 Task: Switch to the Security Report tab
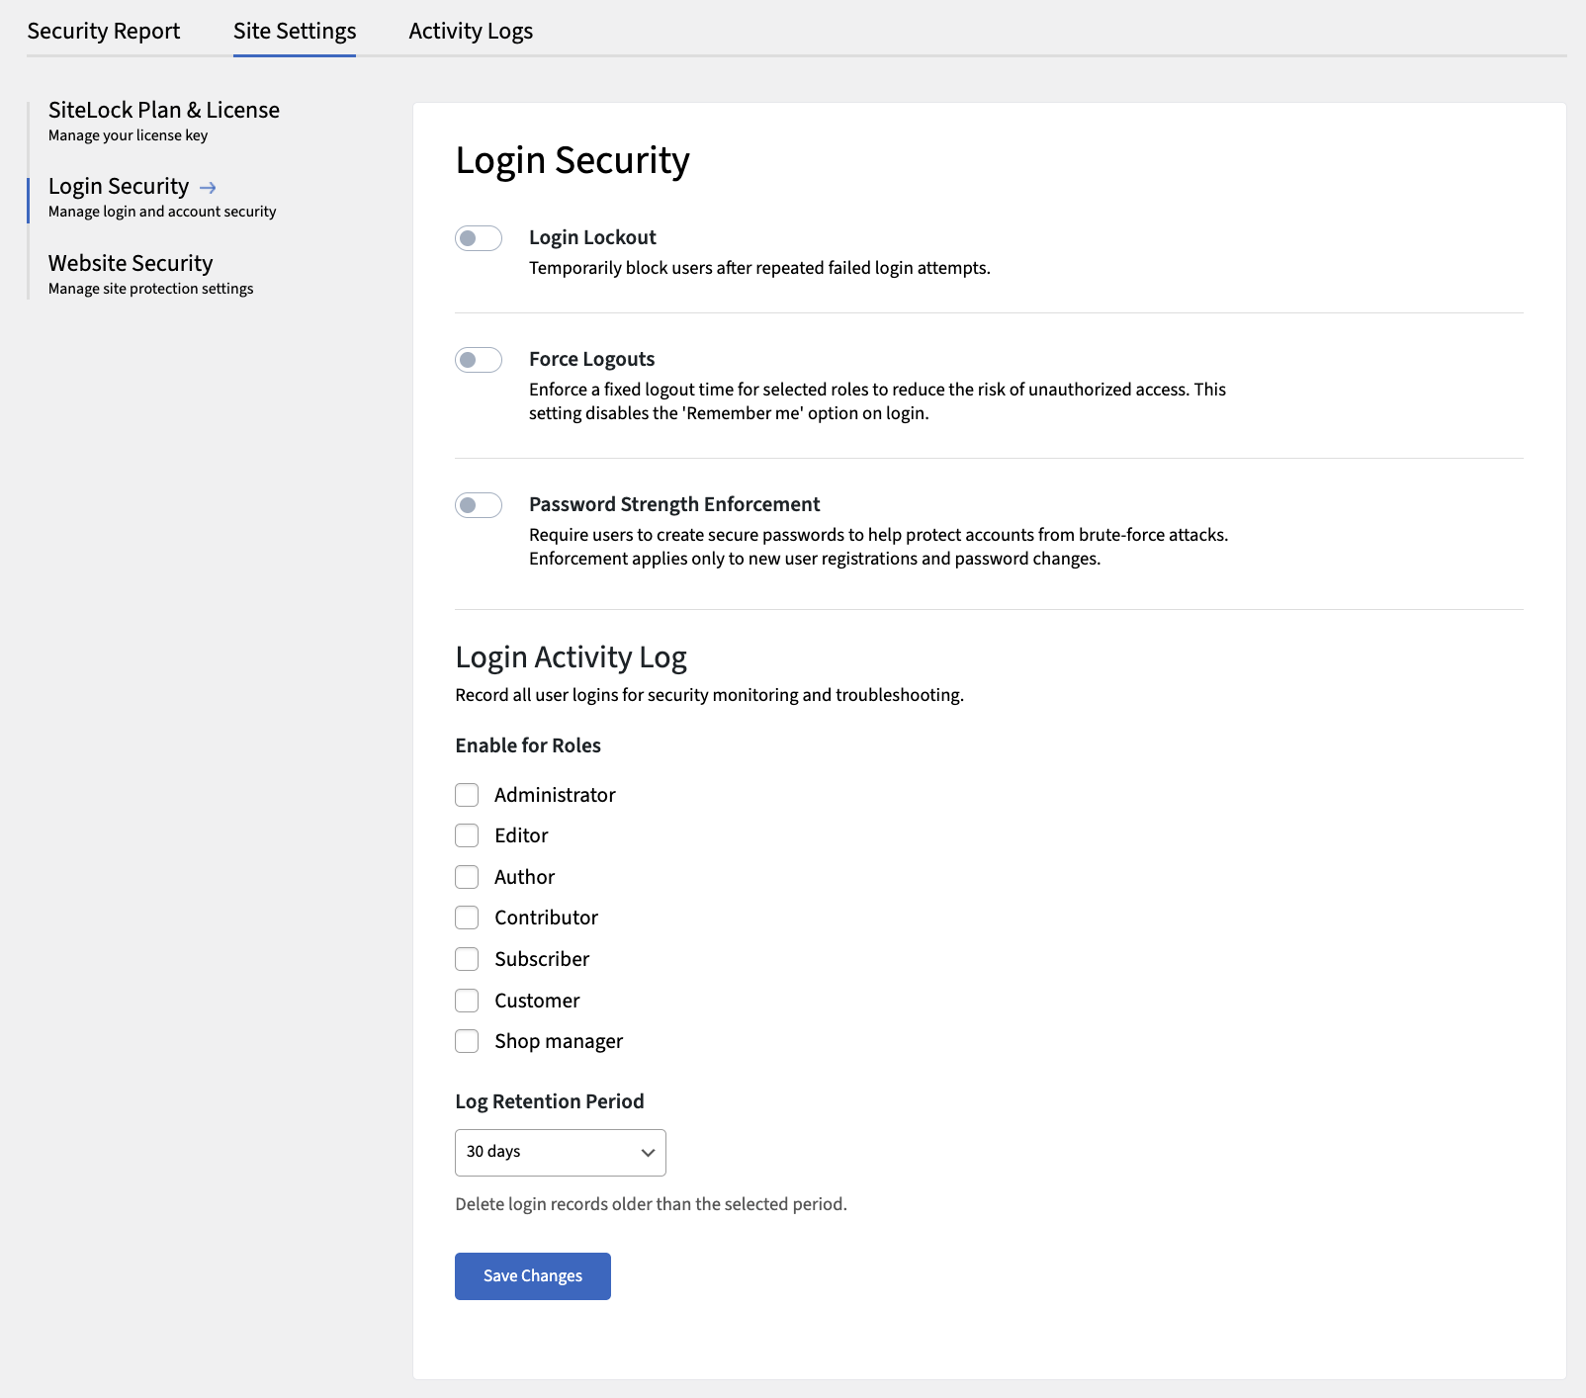coord(103,31)
